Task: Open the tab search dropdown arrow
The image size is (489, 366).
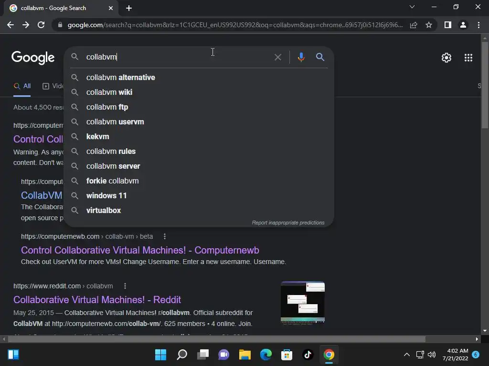Action: click(412, 7)
